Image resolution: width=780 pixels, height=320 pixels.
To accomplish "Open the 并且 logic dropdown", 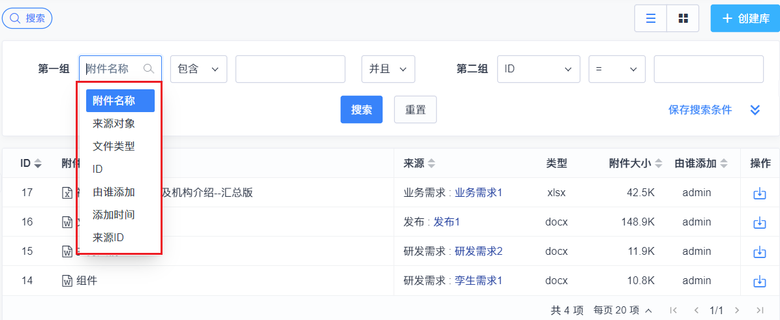I will click(x=388, y=69).
